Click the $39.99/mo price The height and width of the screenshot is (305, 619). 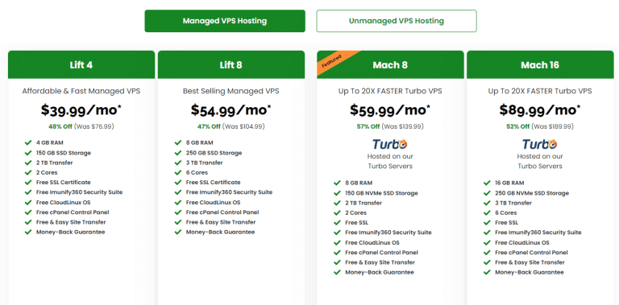coord(81,110)
